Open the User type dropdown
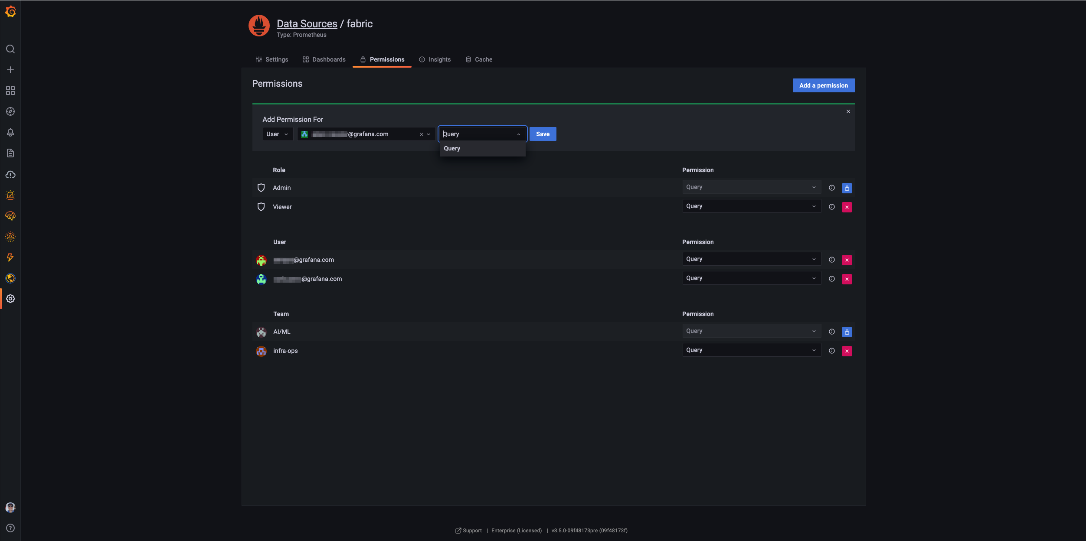The image size is (1086, 541). click(277, 134)
